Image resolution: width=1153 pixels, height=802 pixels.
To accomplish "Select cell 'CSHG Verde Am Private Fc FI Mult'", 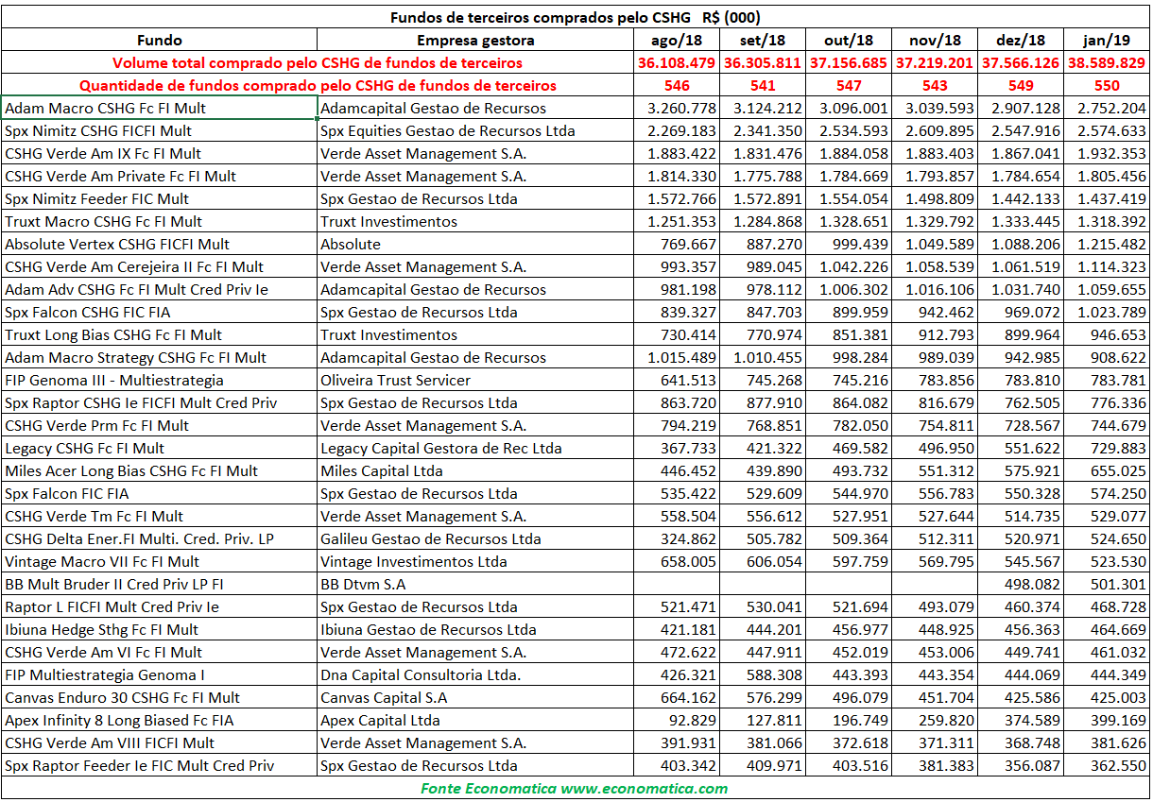I will [x=159, y=177].
